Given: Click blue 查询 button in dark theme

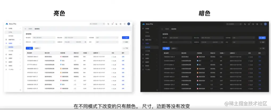Looking at the screenshot, I should coord(262,38).
